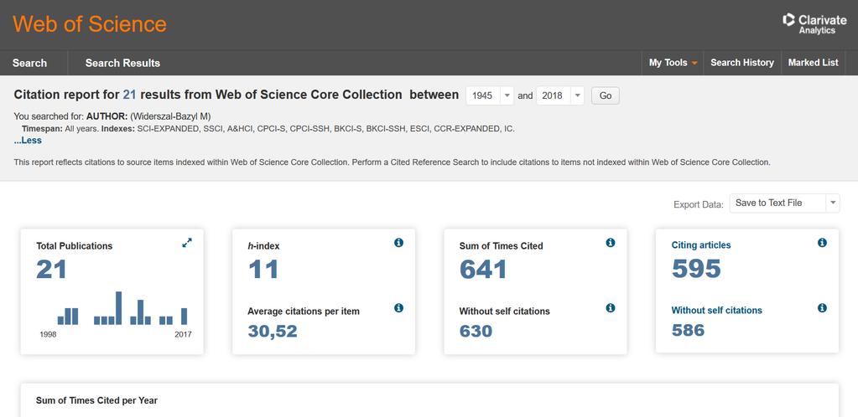This screenshot has height=417, width=858.
Task: Collapse search details with ...Less
Action: click(28, 141)
